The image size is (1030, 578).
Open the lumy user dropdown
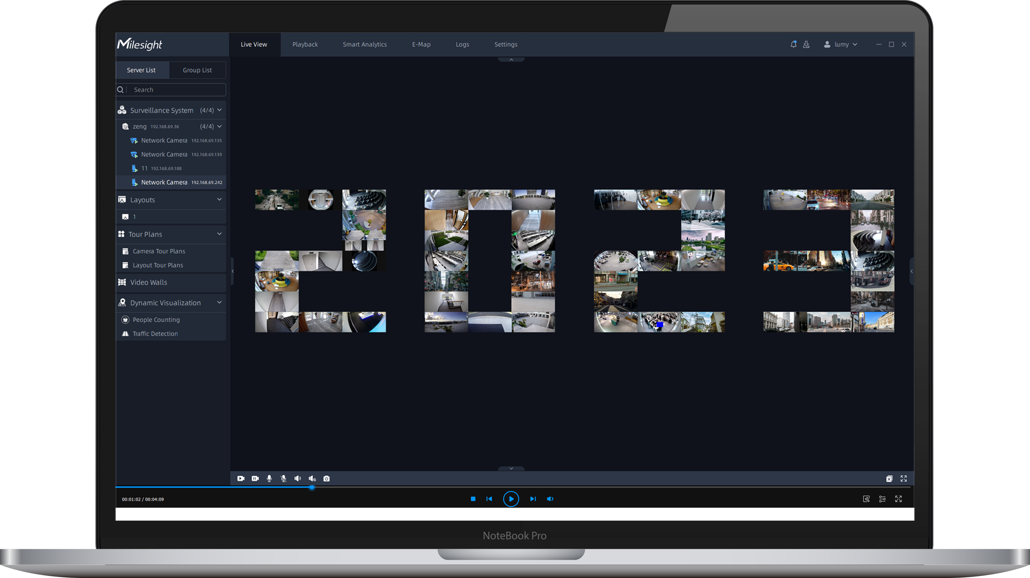point(841,44)
